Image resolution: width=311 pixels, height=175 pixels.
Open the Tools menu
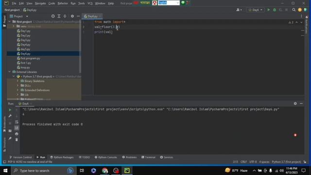coord(81,3)
